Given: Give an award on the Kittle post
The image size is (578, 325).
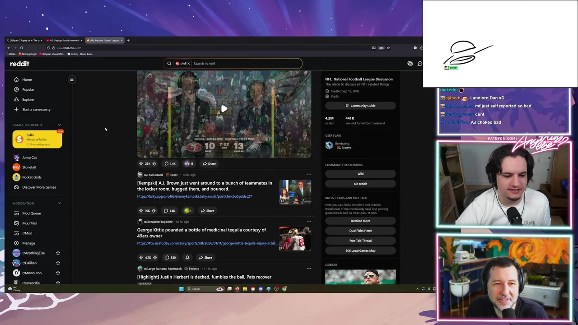Looking at the screenshot, I should [x=187, y=257].
